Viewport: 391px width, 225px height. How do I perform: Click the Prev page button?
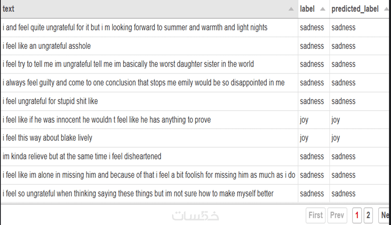coord(337,215)
